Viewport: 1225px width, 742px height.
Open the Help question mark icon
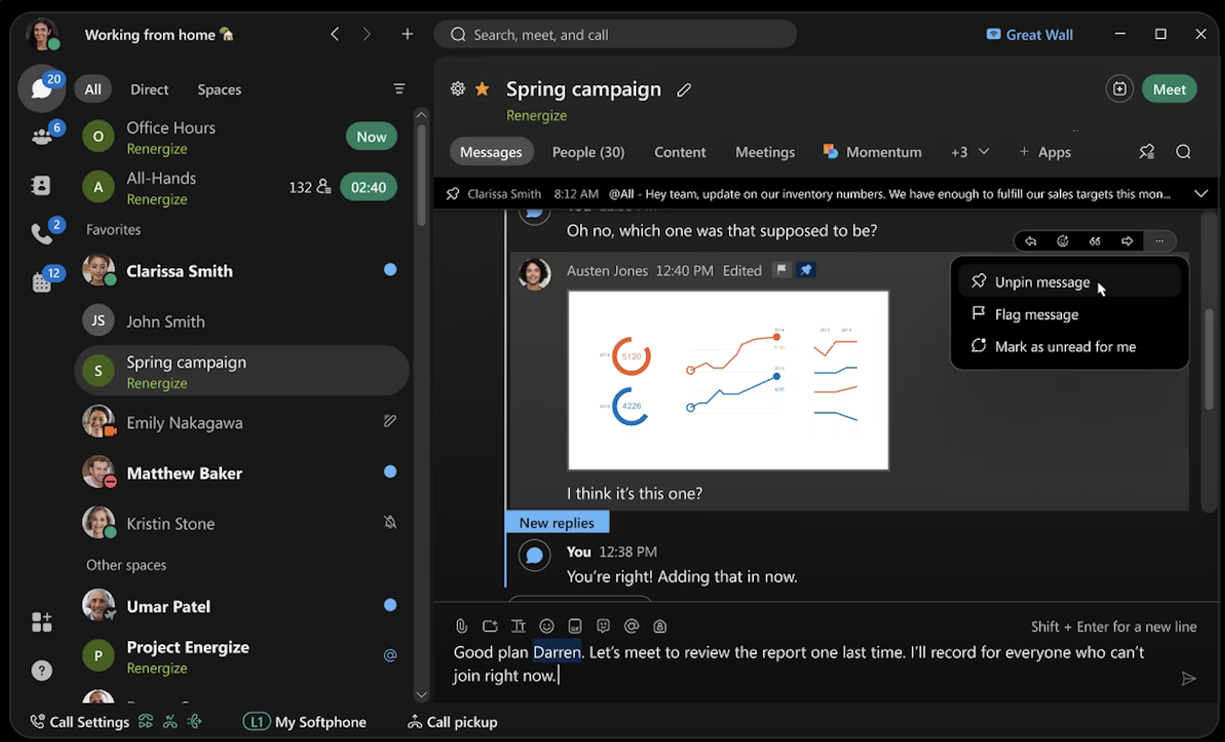point(42,670)
